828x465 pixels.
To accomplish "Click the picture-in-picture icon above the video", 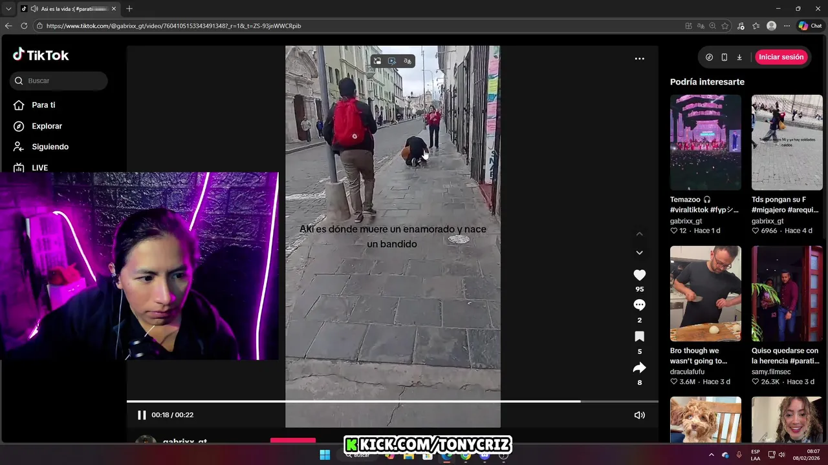I will 377,61.
